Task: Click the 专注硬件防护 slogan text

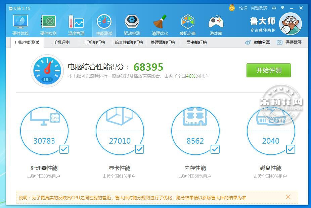Action: point(263,30)
